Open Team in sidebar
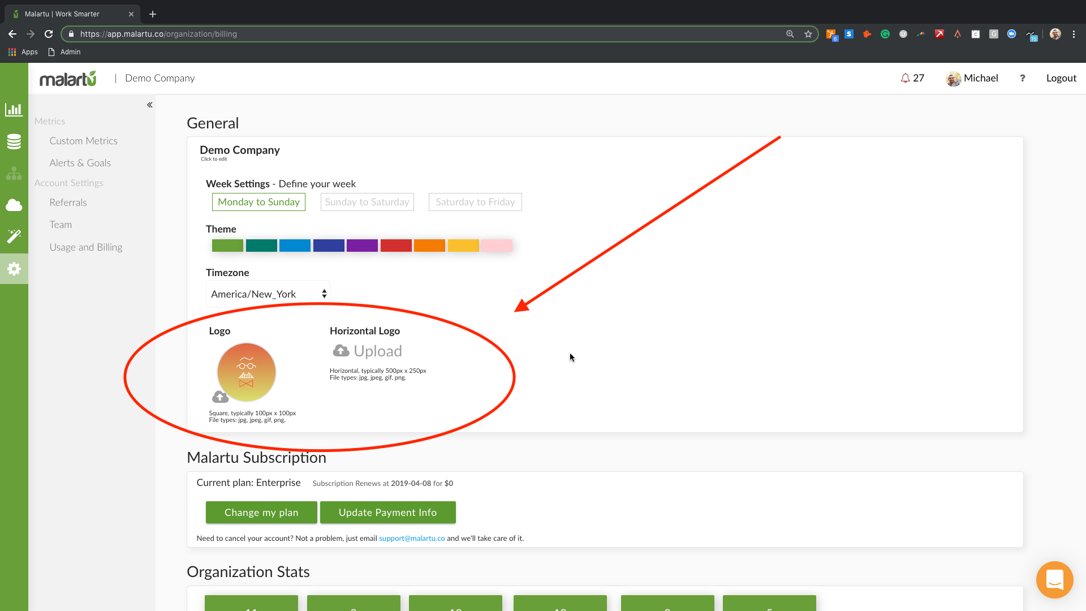The width and height of the screenshot is (1086, 611). click(61, 225)
